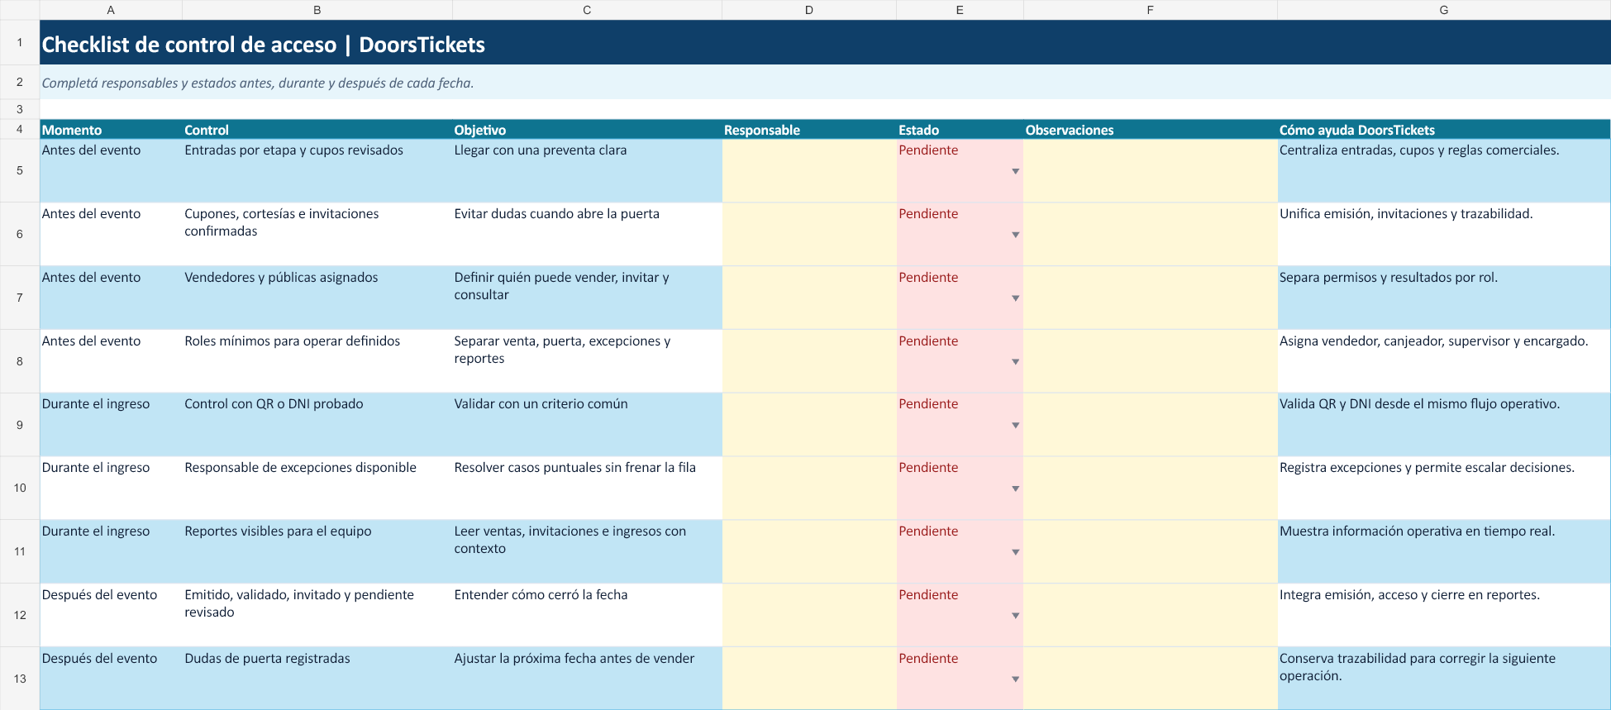Click 'Conserva trazabilidad para corregir' cell
This screenshot has width=1611, height=710.
1444,679
